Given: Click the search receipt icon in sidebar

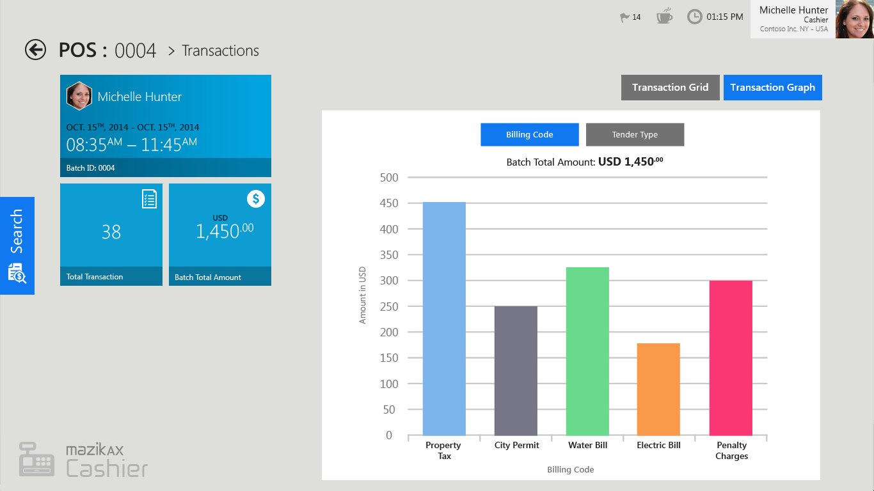Looking at the screenshot, I should pos(17,273).
